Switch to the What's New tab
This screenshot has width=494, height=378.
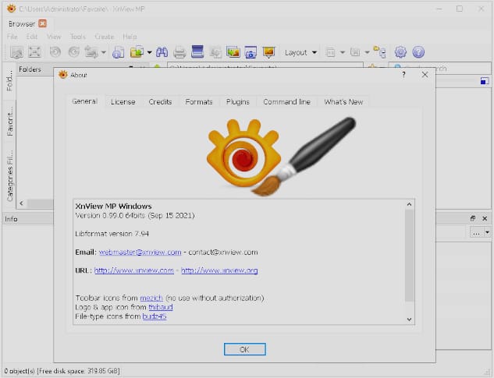(343, 102)
